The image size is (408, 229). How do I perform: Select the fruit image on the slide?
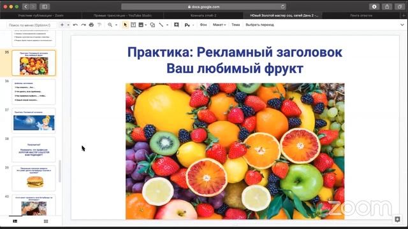[x=235, y=151]
